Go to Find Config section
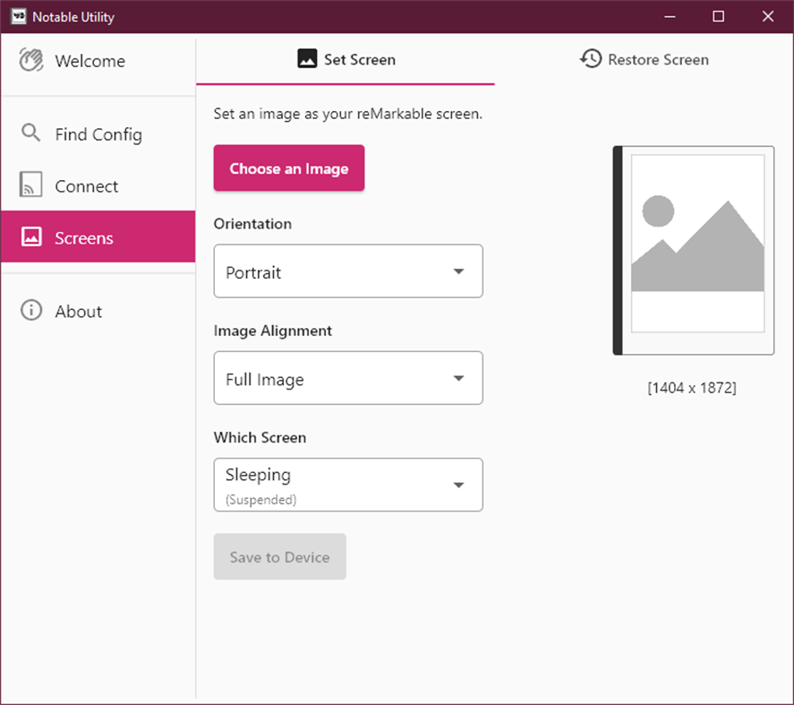 (x=98, y=133)
